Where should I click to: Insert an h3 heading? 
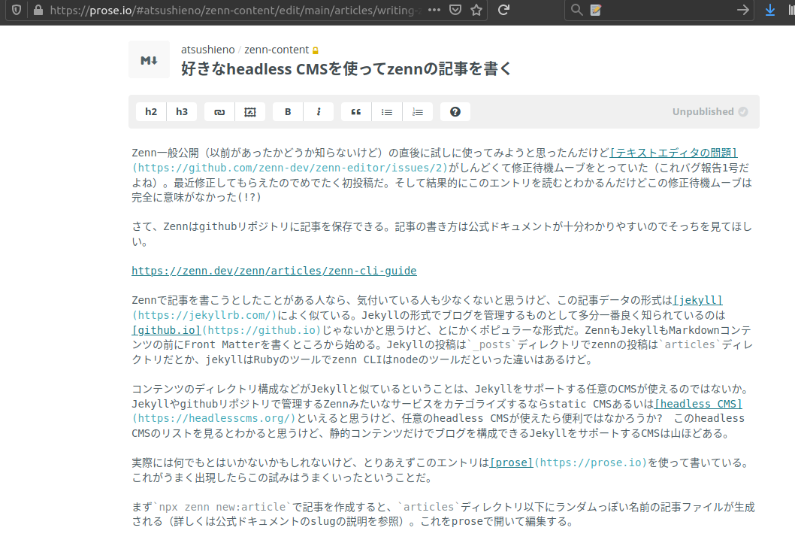point(182,111)
